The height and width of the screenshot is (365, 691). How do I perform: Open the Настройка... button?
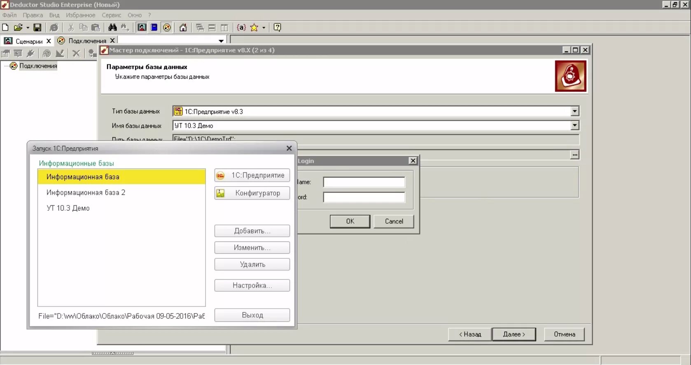tap(252, 285)
